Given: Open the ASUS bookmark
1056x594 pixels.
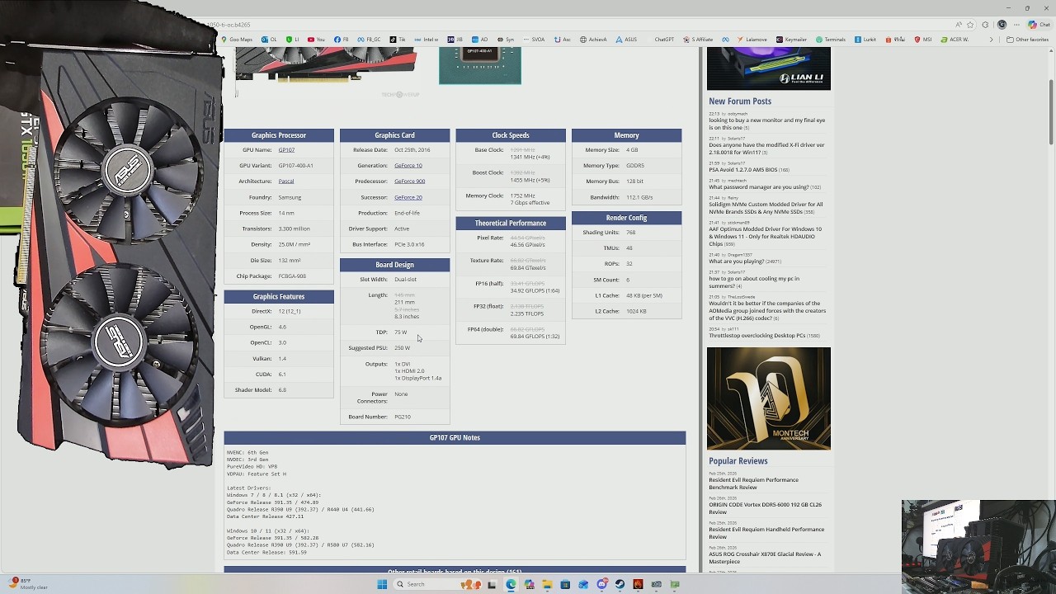Looking at the screenshot, I should (626, 40).
